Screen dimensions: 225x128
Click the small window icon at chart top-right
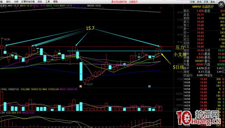click(x=172, y=5)
